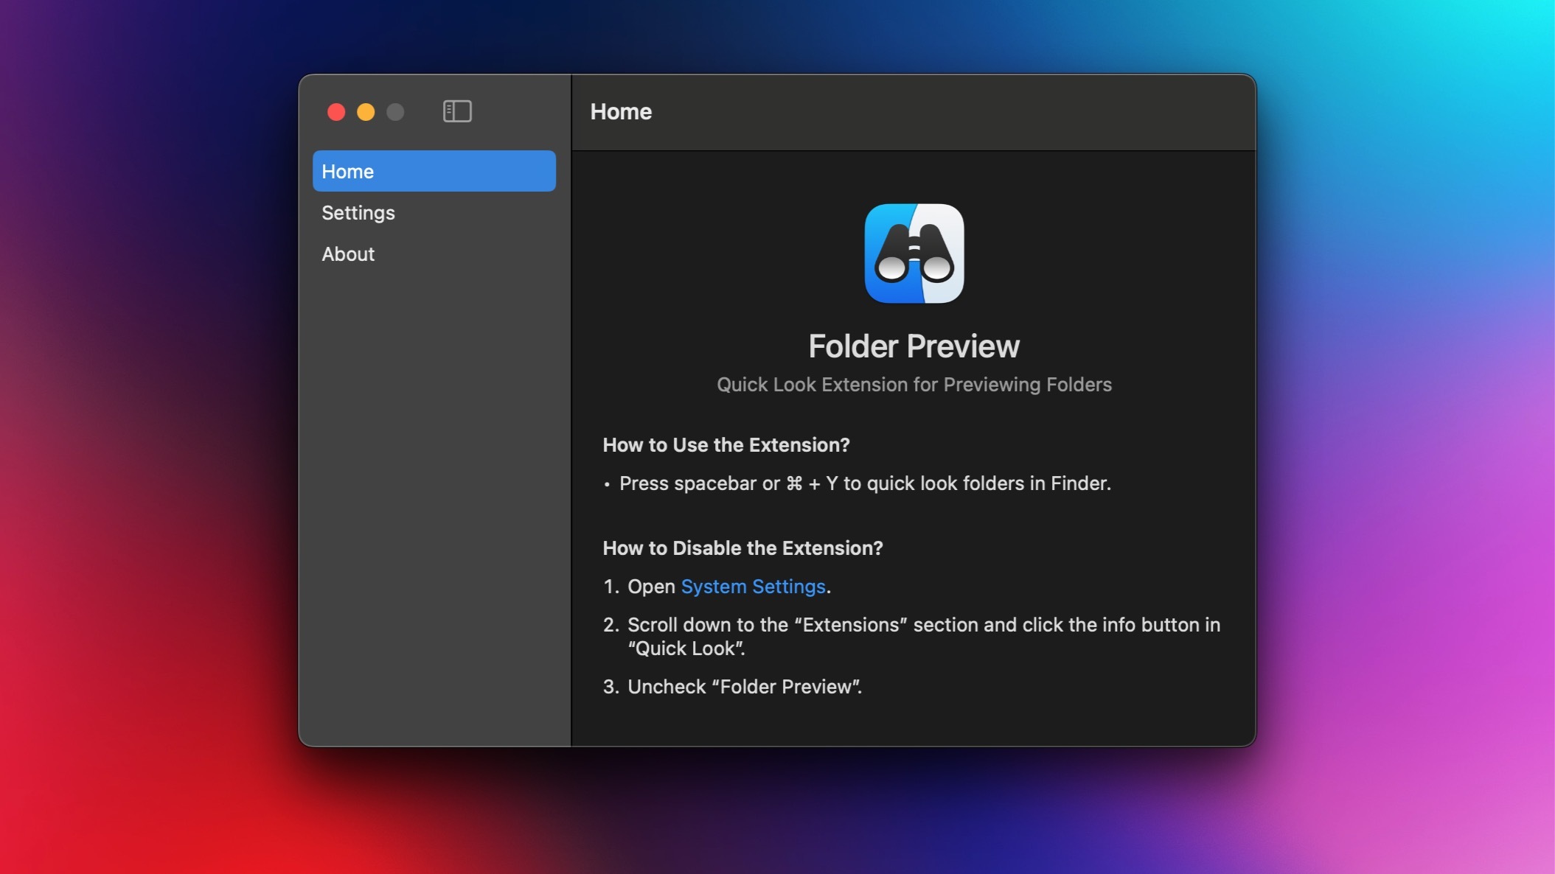The image size is (1555, 874).
Task: Click the 'Home' title in the window header
Action: tap(620, 111)
